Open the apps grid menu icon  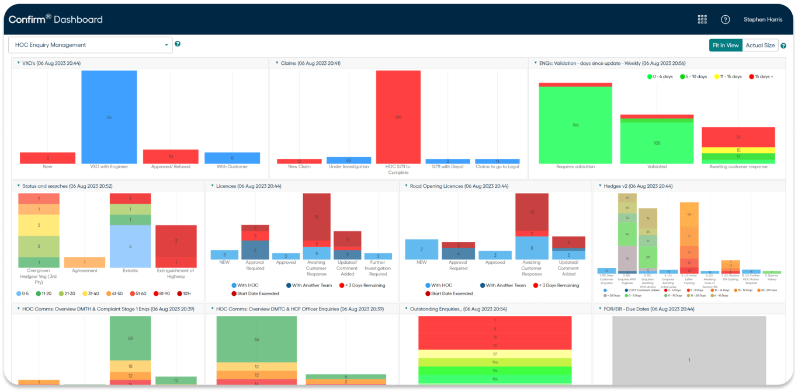tap(703, 19)
